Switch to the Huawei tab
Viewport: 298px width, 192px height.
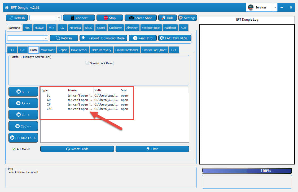click(39, 28)
